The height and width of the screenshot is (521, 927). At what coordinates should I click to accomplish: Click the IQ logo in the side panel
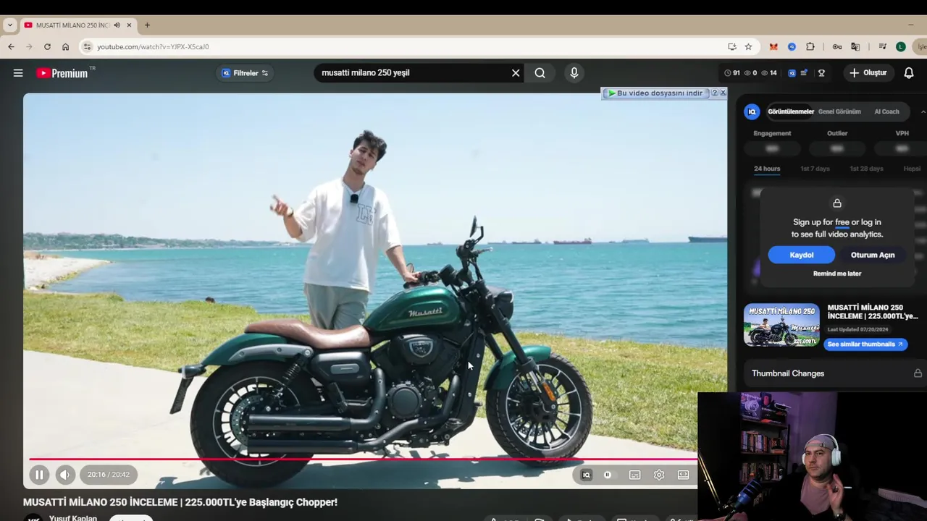752,111
